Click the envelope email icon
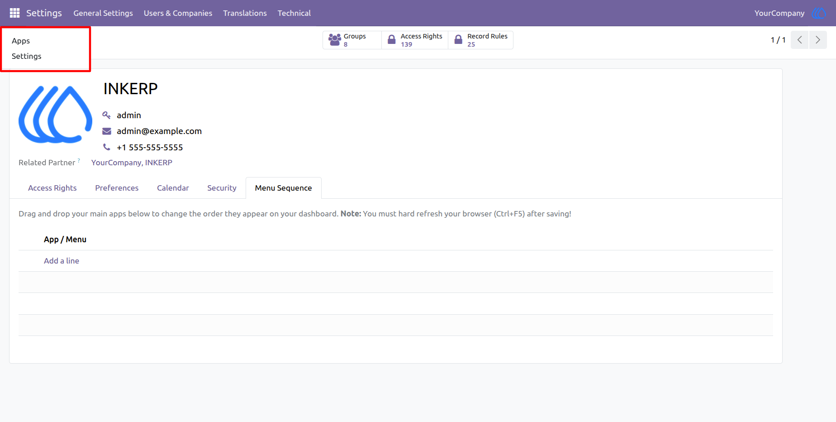Viewport: 836px width, 422px height. [x=107, y=131]
